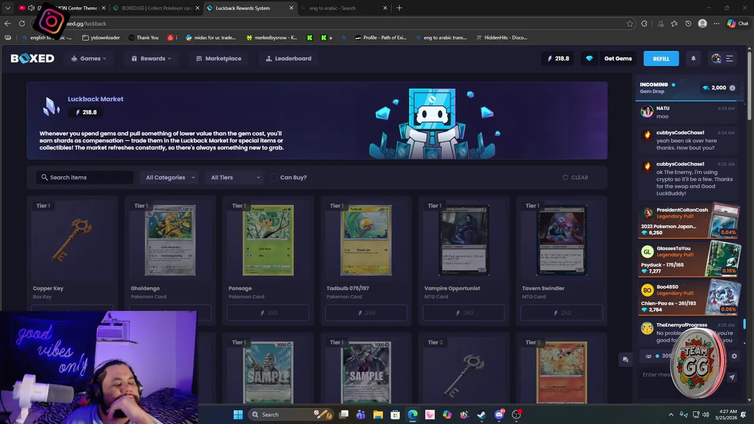Viewport: 754px width, 424px height.
Task: Open Steam from the taskbar
Action: 481,415
